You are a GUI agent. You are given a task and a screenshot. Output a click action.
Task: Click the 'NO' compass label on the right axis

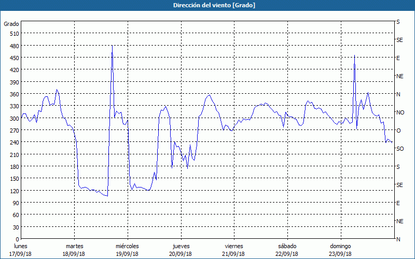point(400,112)
